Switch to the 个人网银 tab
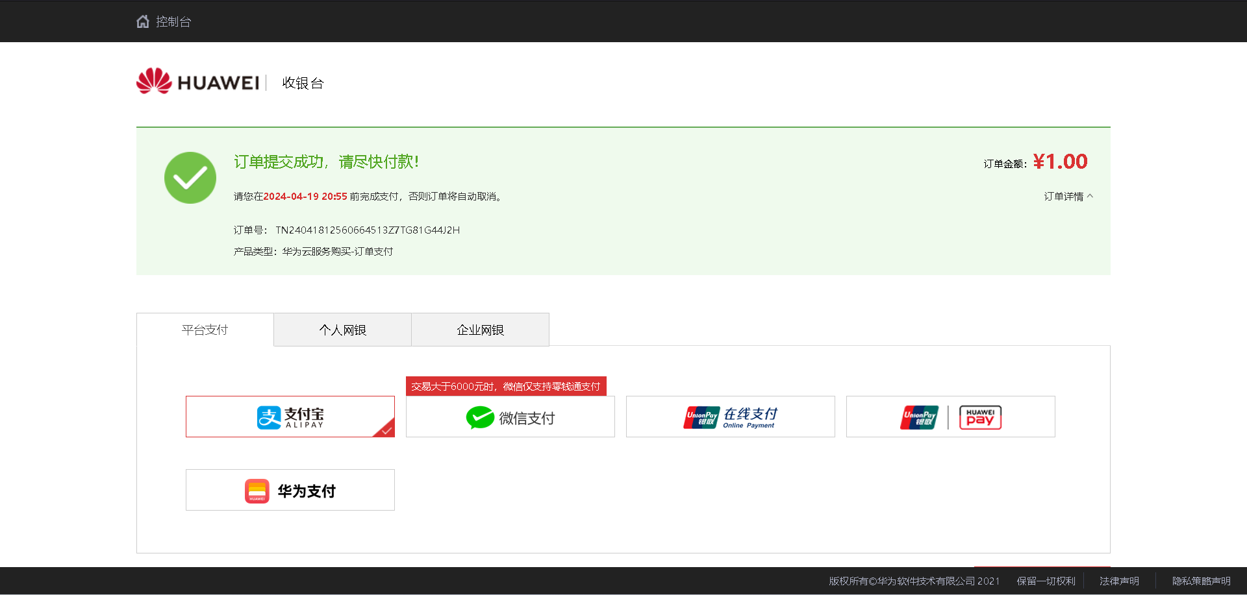Viewport: 1247px width, 595px height. click(342, 330)
